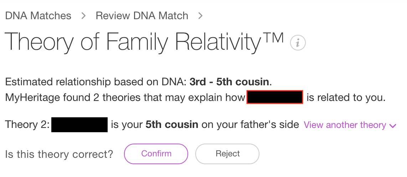Viewport: 407px width, 177px height.
Task: Click the Theory 2 label
Action: coord(27,125)
